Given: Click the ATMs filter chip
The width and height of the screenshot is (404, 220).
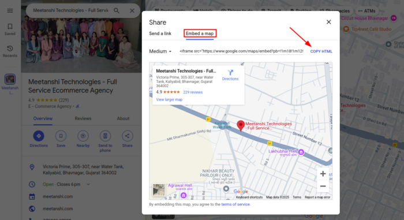Looking at the screenshot, I should point(367,11).
